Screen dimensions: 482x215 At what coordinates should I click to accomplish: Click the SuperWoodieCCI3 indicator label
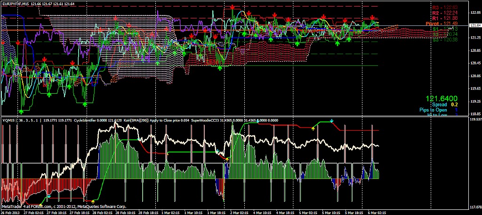[206, 120]
